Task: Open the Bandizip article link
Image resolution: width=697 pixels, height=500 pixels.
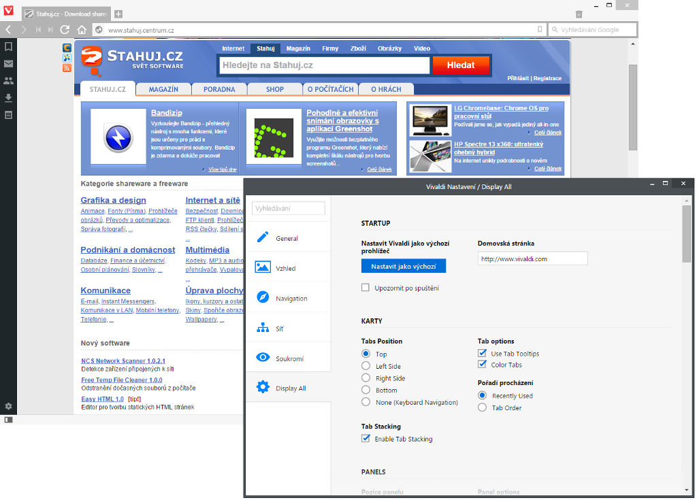Action: pos(167,112)
